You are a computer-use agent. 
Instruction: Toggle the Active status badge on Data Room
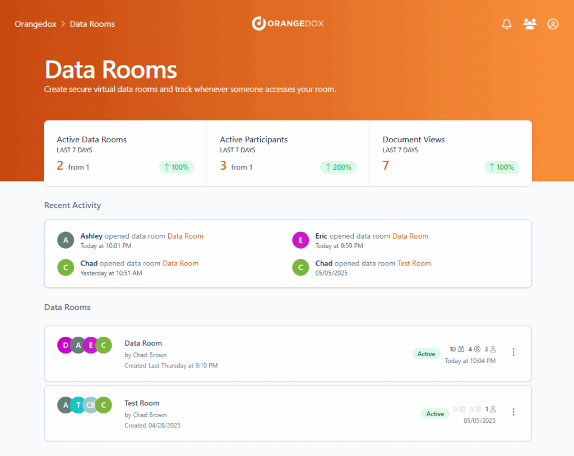tap(426, 353)
